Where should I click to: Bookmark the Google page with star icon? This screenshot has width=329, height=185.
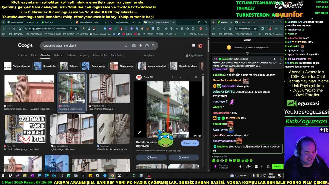click(x=76, y=29)
